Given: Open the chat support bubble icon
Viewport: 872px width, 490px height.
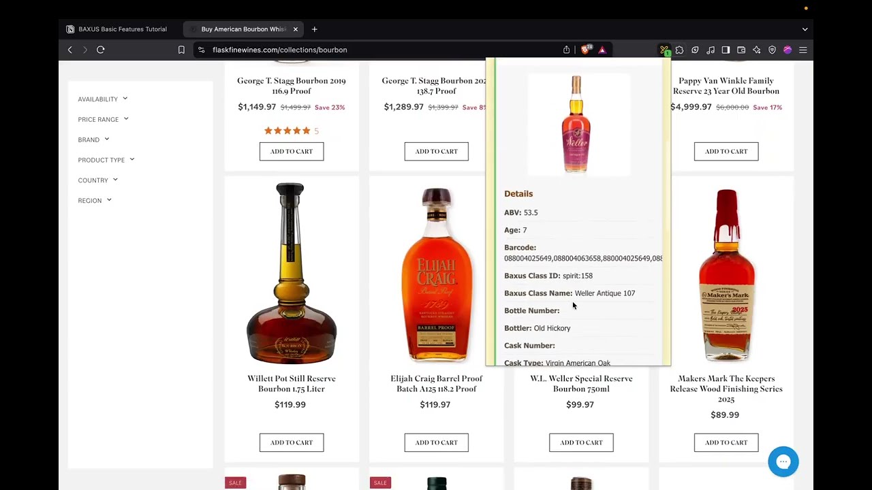Looking at the screenshot, I should 783,462.
